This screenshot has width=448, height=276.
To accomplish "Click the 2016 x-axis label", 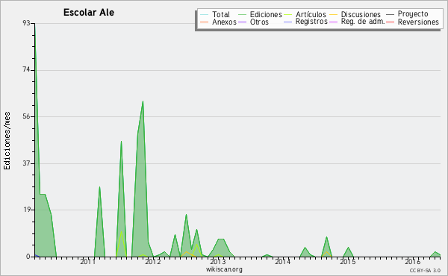I will pyautogui.click(x=413, y=261).
